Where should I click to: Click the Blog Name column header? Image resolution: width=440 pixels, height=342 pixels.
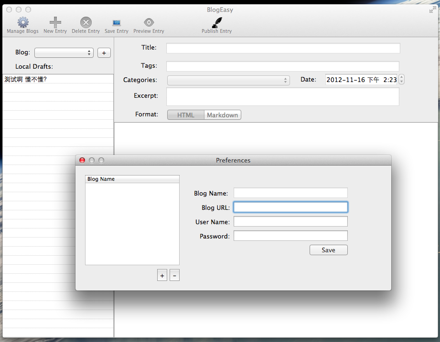132,179
